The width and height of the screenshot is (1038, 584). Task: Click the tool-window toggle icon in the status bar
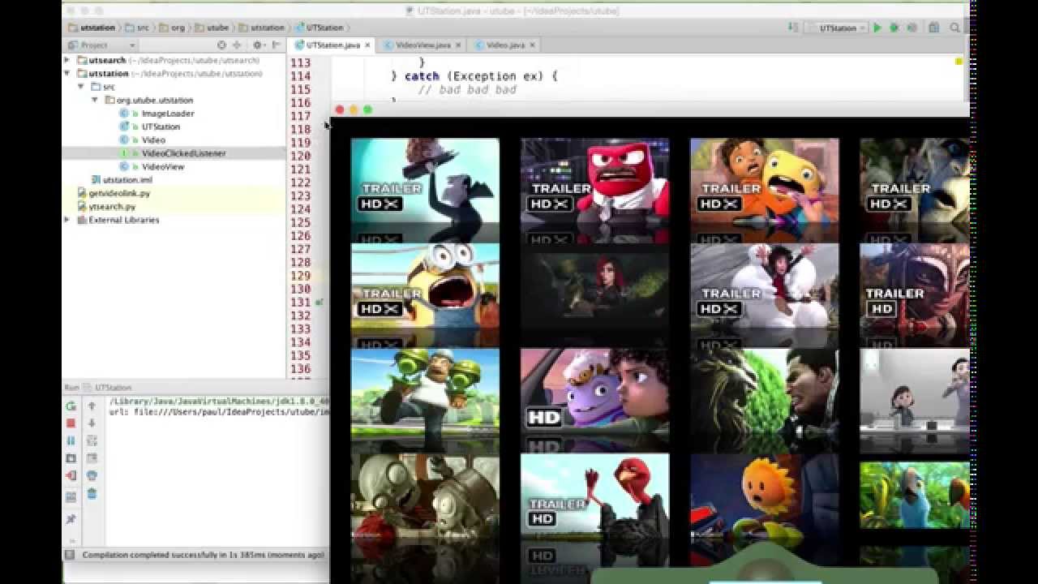(71, 555)
